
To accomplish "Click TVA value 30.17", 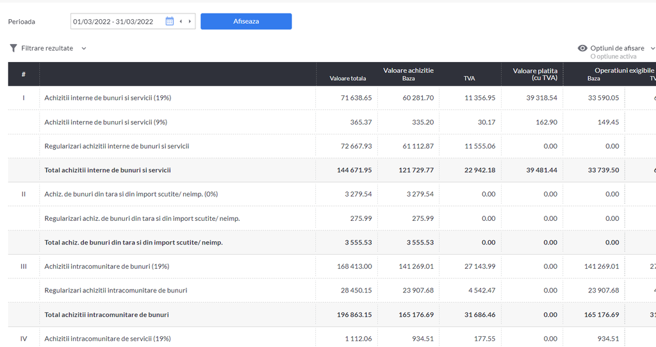I will coord(487,122).
